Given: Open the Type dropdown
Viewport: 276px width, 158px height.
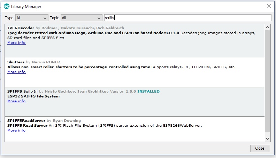Looking at the screenshot, I should 32,18.
